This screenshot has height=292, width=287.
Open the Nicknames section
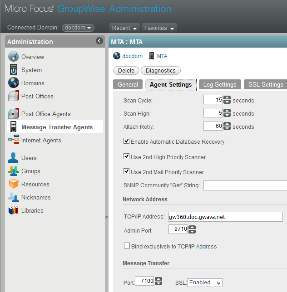click(36, 197)
